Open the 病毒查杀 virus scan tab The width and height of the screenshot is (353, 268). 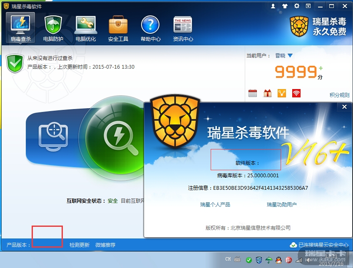pyautogui.click(x=20, y=27)
